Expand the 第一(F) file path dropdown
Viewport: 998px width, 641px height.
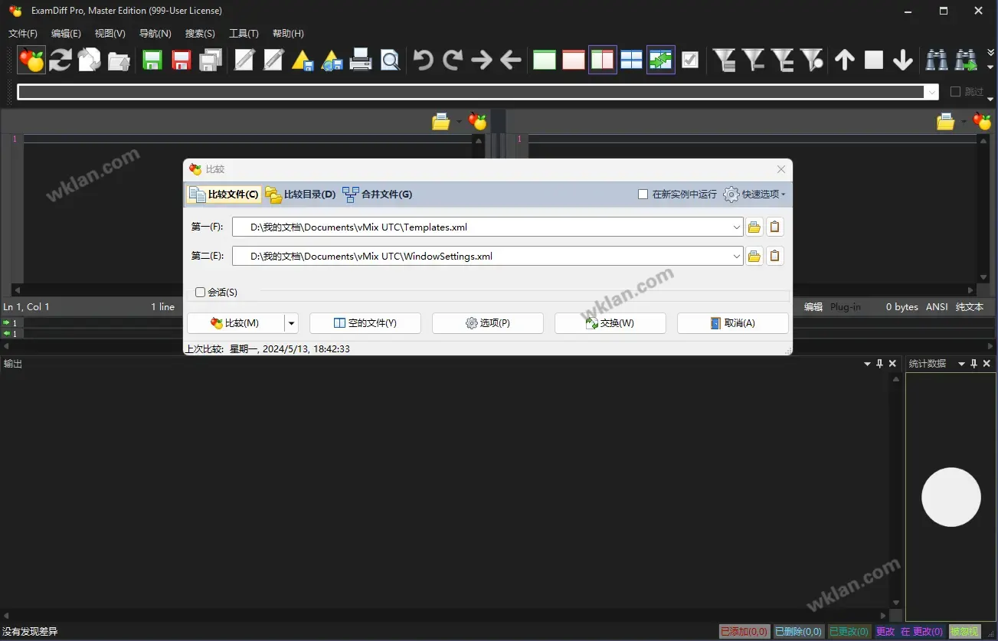pos(737,227)
